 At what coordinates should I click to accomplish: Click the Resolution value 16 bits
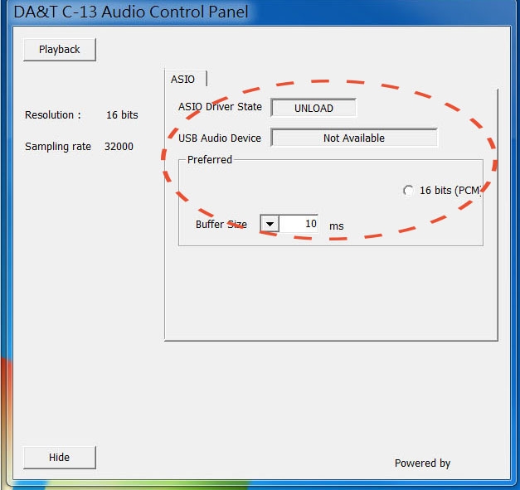click(x=122, y=115)
